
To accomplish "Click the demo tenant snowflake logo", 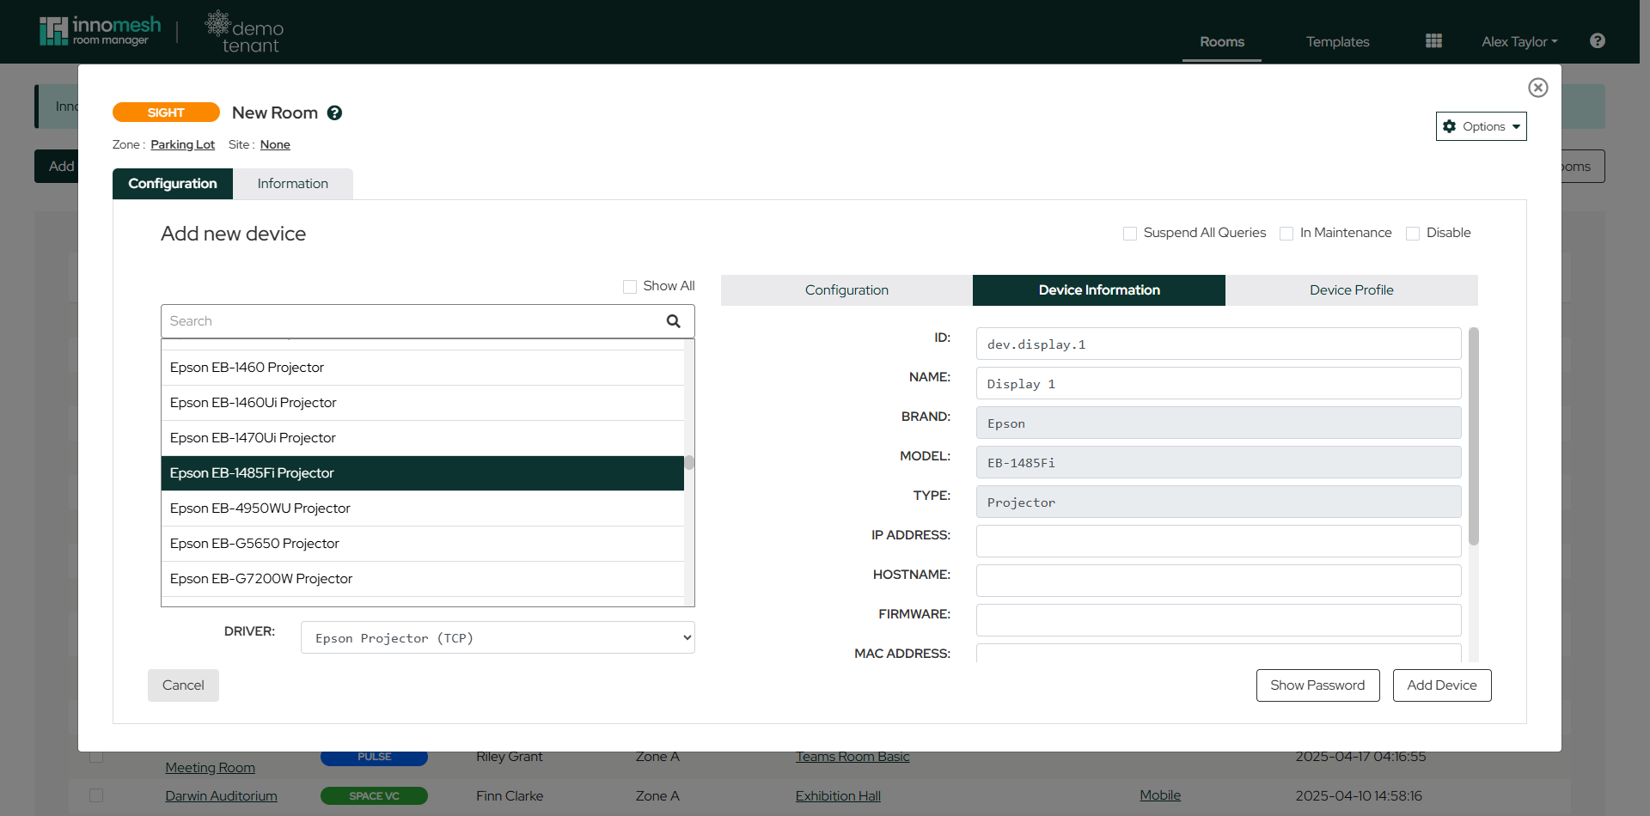I will [x=244, y=33].
